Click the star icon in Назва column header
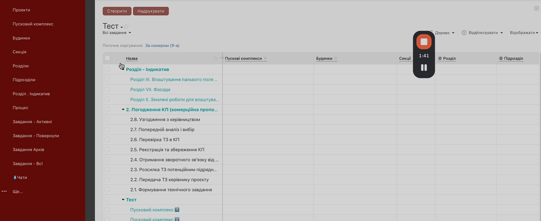Screen dimensions: 541x221 pos(215,58)
